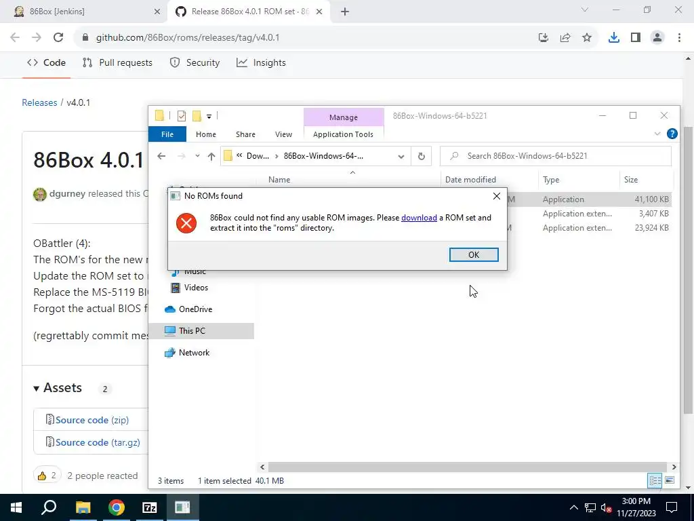Screen dimensions: 694x521
Task: Switch Explorer to Details view icon
Action: 655,480
